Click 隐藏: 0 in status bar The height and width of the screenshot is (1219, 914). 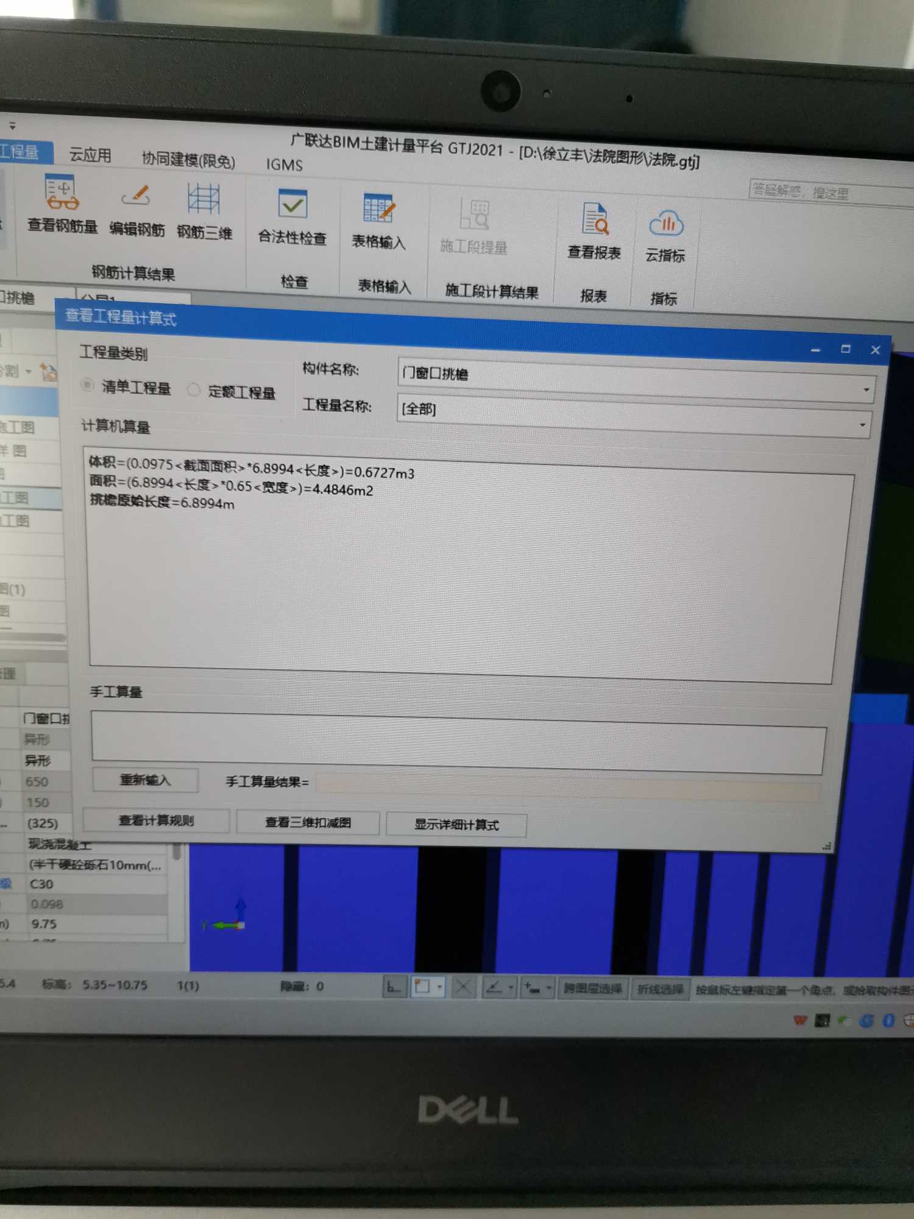302,986
